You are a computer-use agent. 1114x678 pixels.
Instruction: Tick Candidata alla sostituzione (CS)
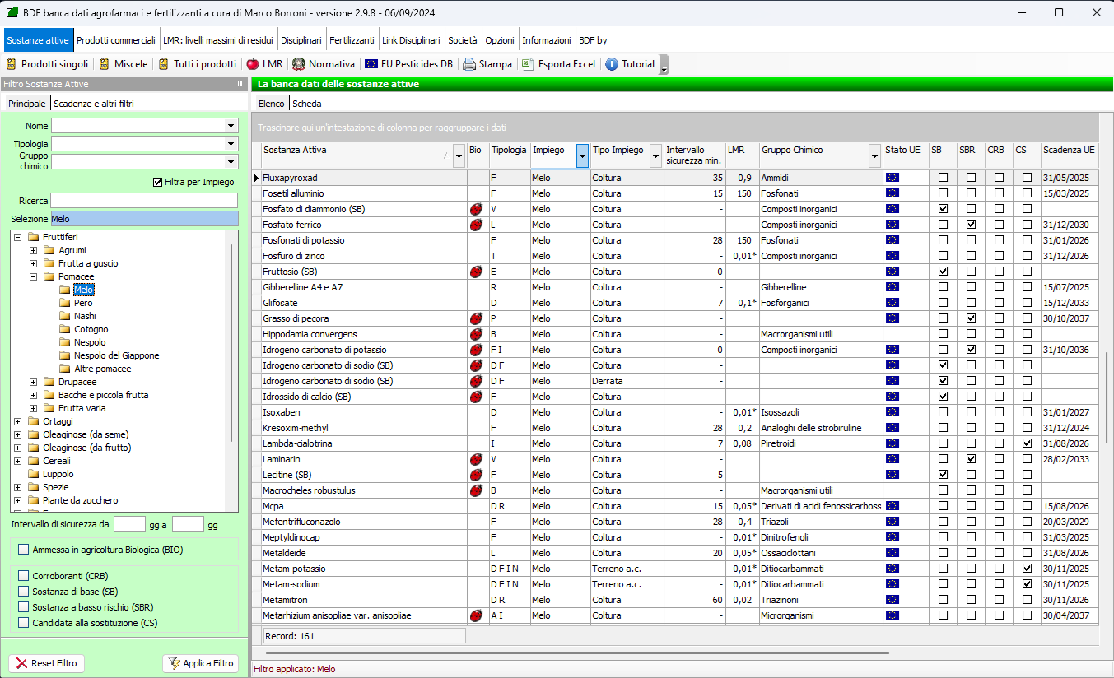[23, 623]
